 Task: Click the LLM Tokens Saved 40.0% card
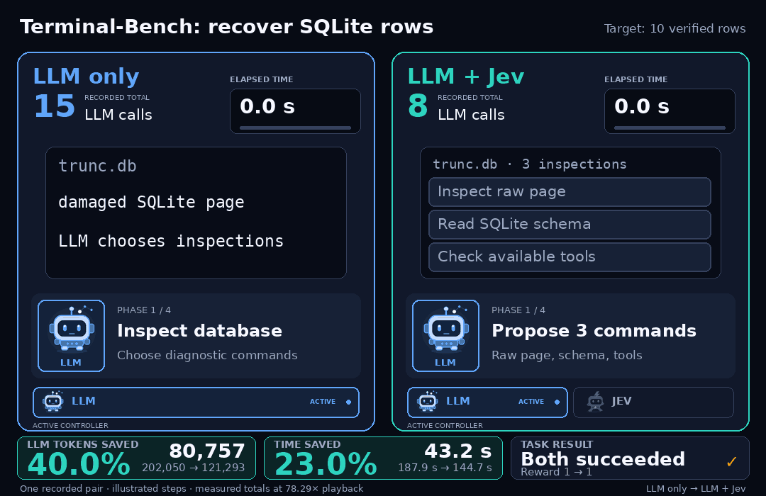coord(136,458)
